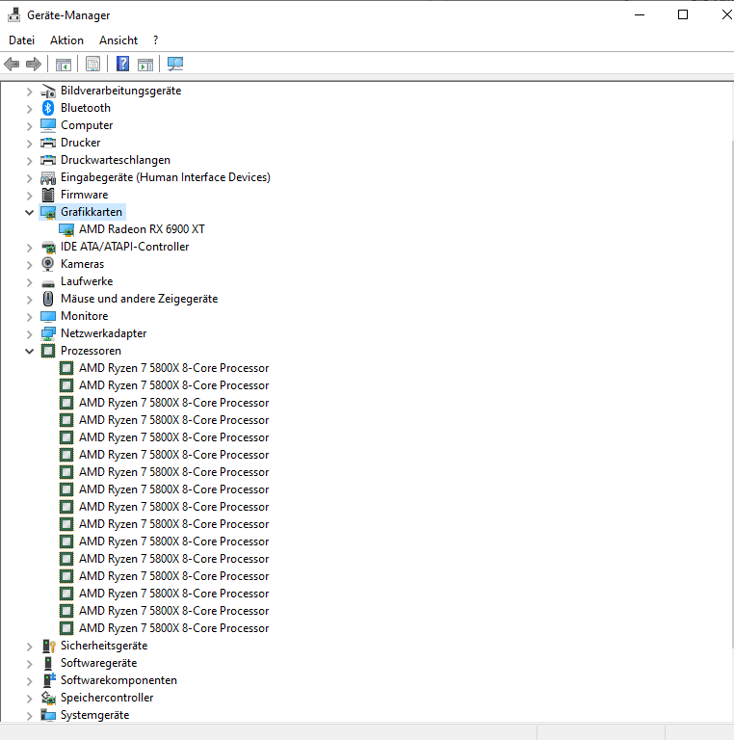Click the Kameras webcam icon

tap(47, 264)
